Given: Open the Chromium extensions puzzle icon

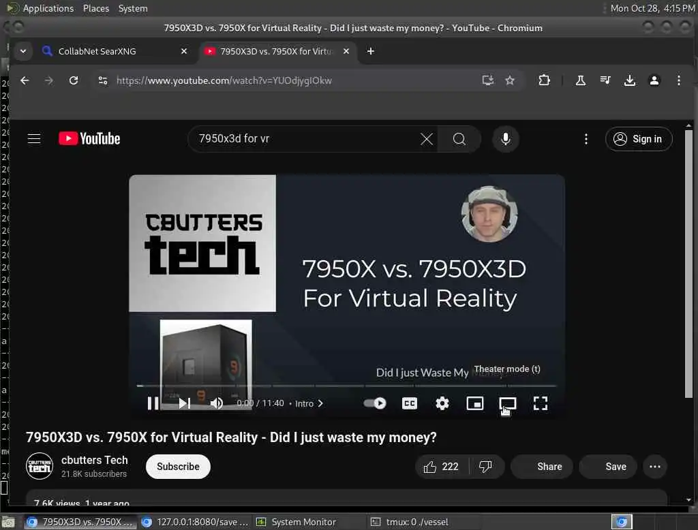Looking at the screenshot, I should [544, 80].
